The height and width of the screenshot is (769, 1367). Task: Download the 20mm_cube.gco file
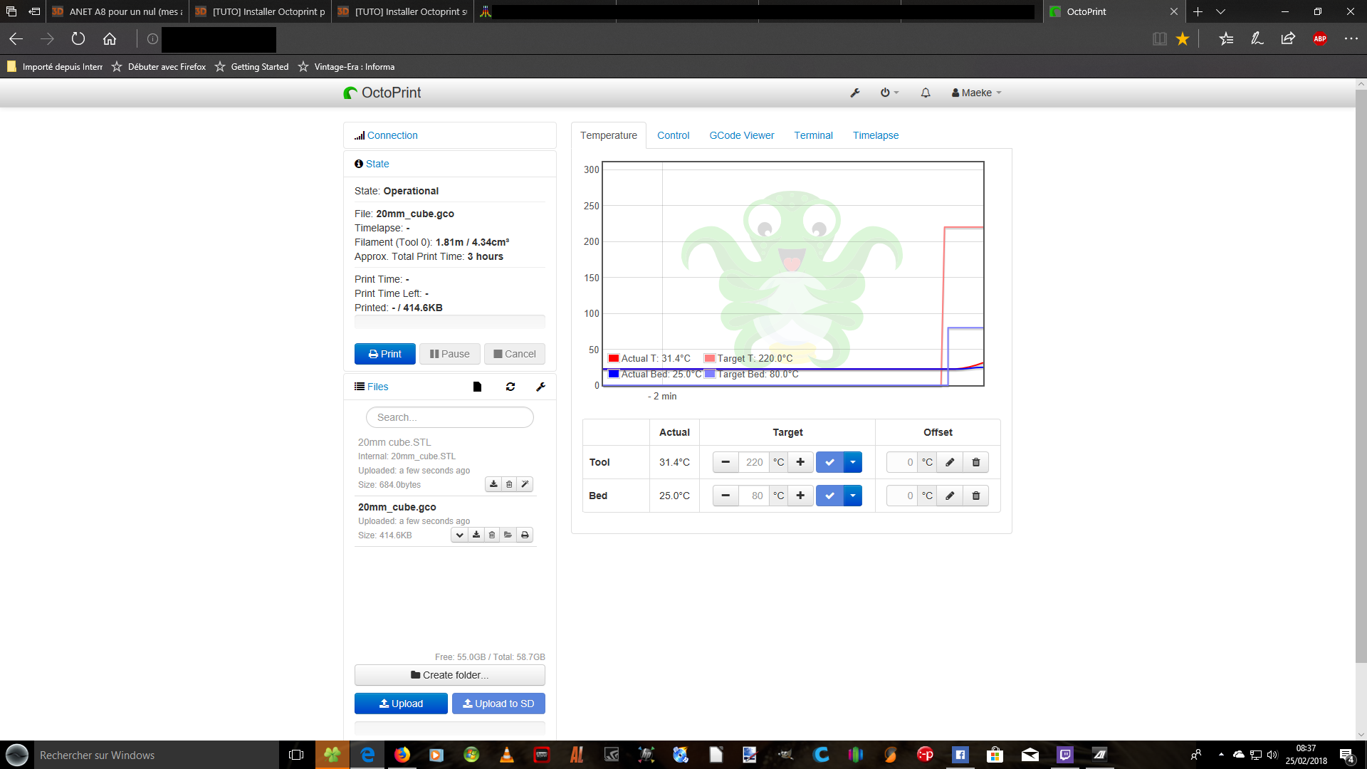pyautogui.click(x=476, y=535)
